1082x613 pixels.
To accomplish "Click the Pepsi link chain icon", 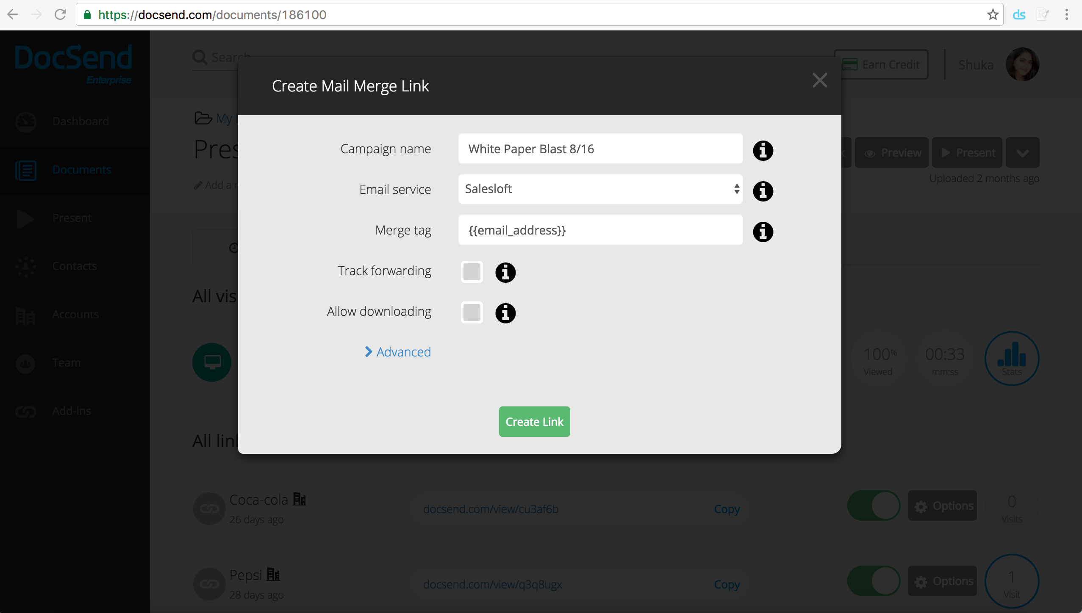I will 209,584.
